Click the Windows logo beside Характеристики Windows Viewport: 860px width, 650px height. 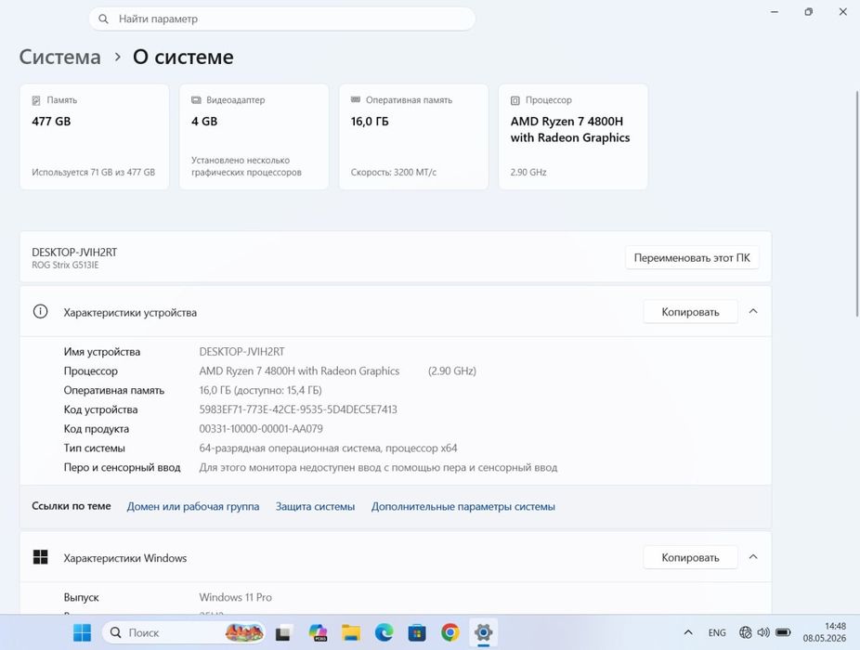[x=40, y=557]
